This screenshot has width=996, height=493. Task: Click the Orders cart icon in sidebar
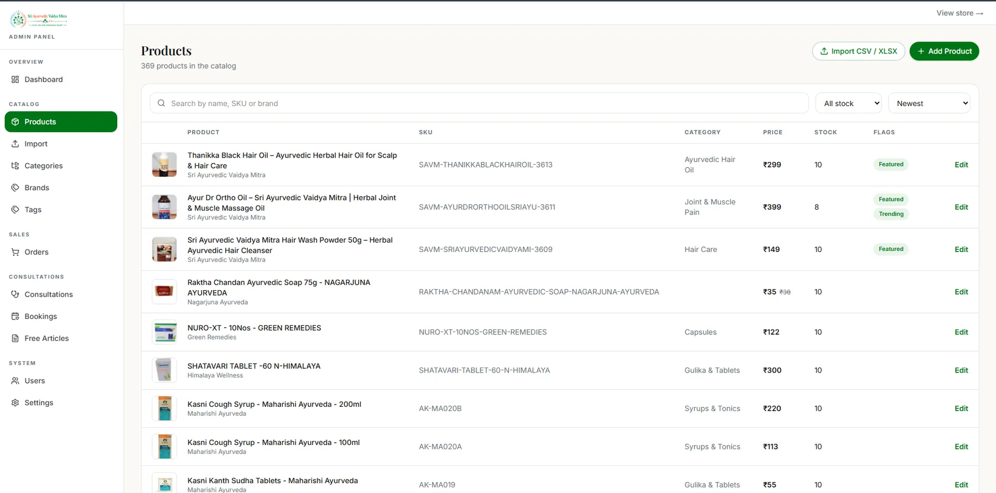[15, 252]
